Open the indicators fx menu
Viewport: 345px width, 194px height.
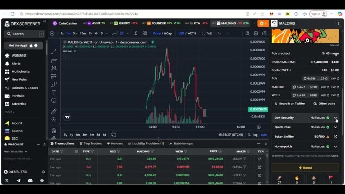[136, 33]
